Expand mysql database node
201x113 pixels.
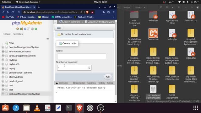pyautogui.click(x=3, y=68)
